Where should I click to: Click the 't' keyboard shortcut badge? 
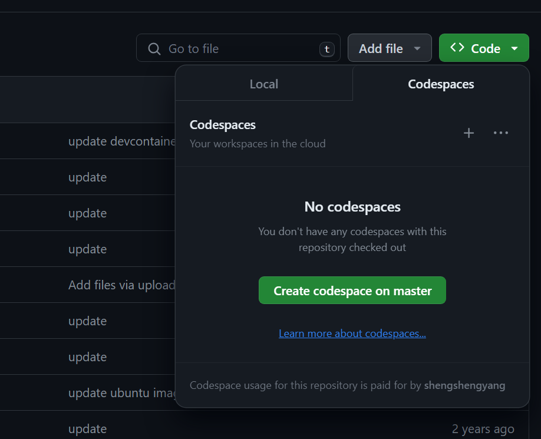point(327,49)
